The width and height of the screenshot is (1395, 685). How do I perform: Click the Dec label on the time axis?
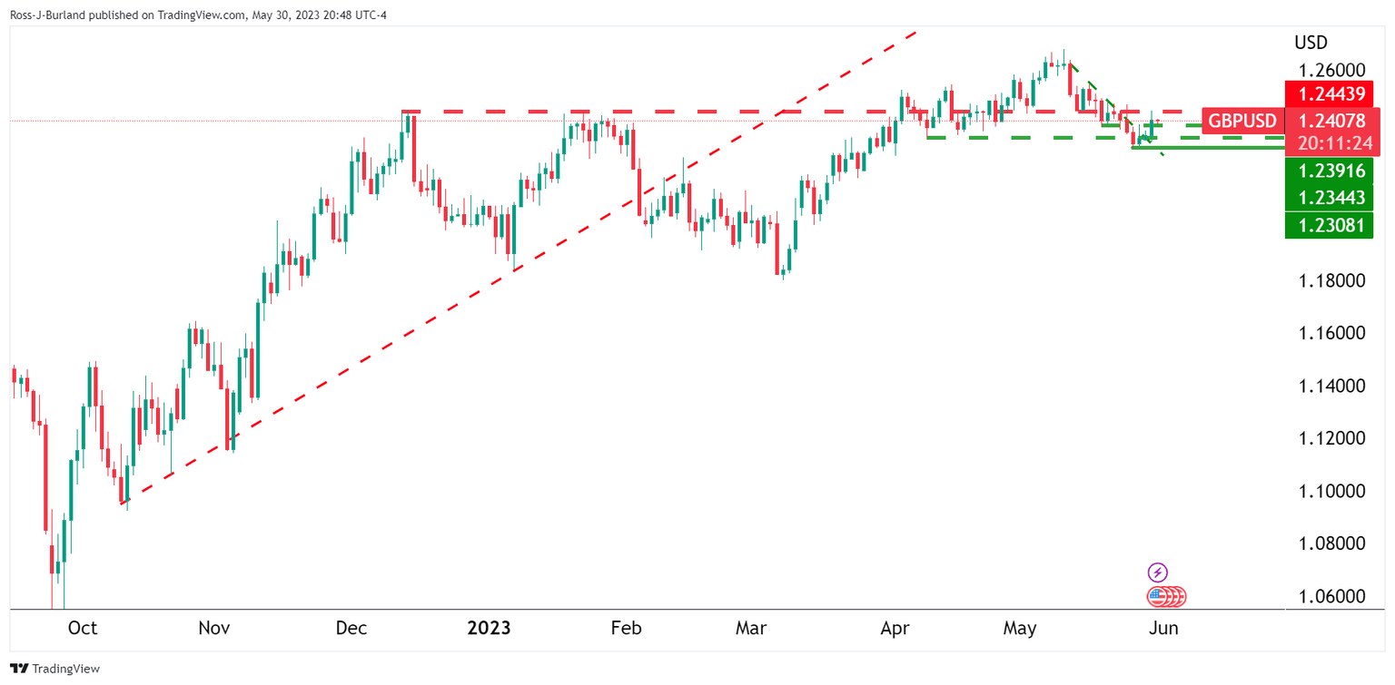click(x=351, y=628)
